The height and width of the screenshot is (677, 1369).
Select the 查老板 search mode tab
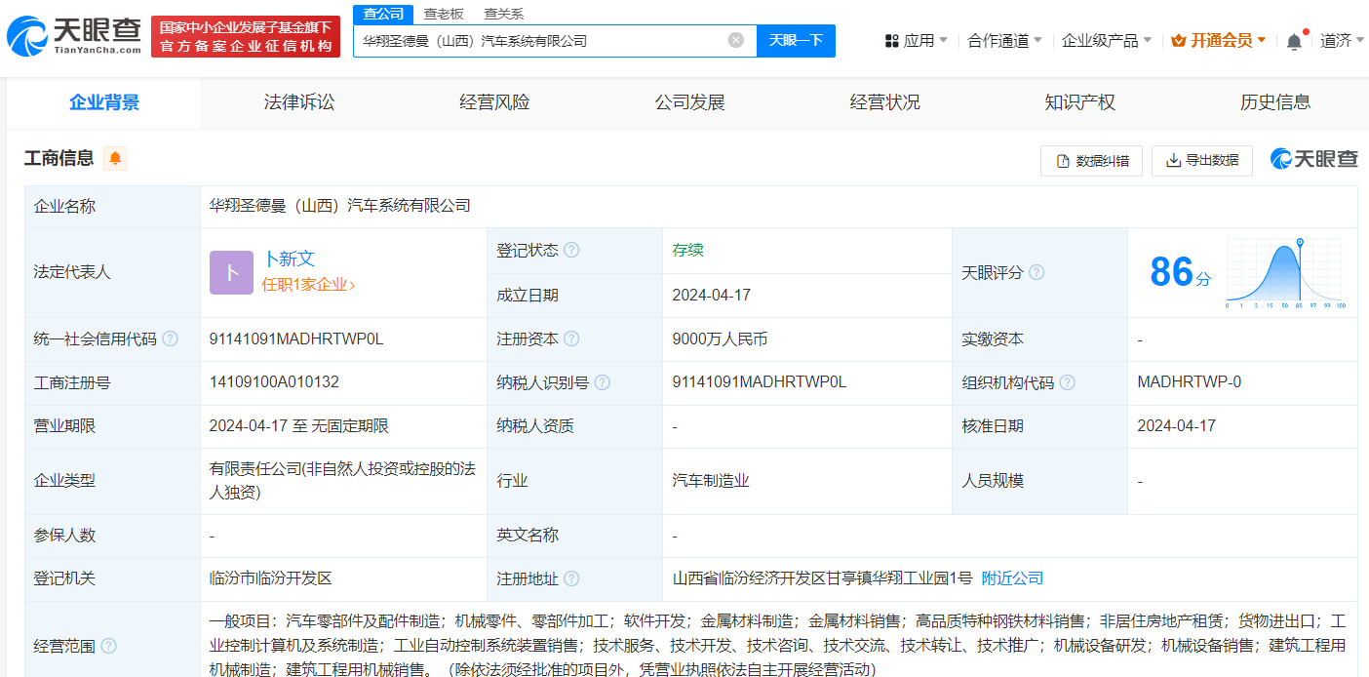pyautogui.click(x=444, y=14)
